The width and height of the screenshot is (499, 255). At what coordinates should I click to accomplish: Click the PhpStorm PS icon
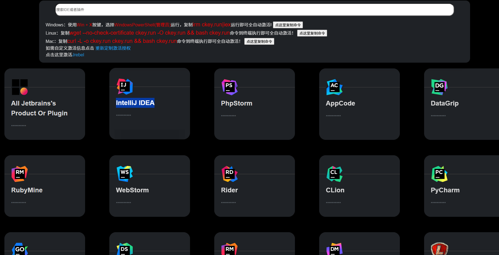(x=230, y=87)
